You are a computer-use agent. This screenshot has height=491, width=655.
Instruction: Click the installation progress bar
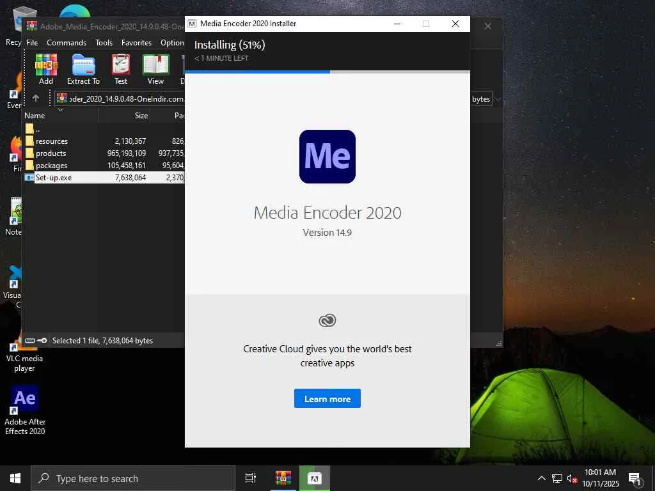coord(327,72)
